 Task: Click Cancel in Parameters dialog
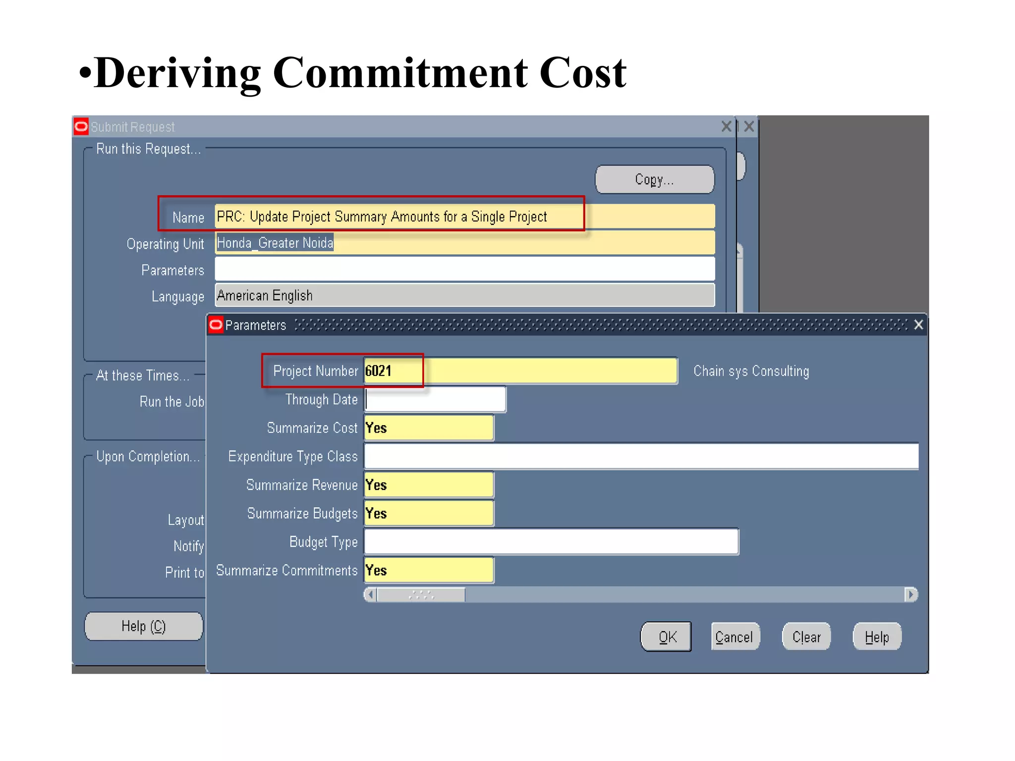coord(735,637)
